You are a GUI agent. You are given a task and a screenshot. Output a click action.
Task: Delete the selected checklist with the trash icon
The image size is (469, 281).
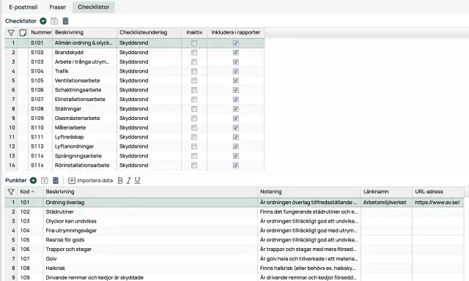[65, 21]
